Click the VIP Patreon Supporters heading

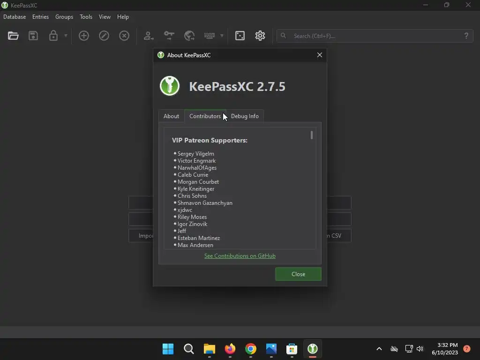210,140
